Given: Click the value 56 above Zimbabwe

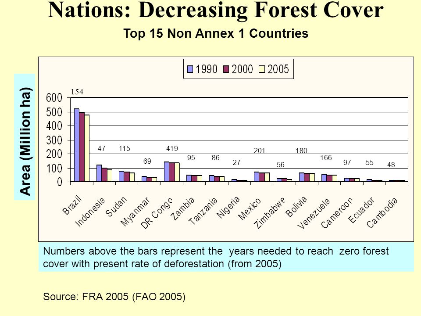Looking at the screenshot, I should [x=281, y=165].
